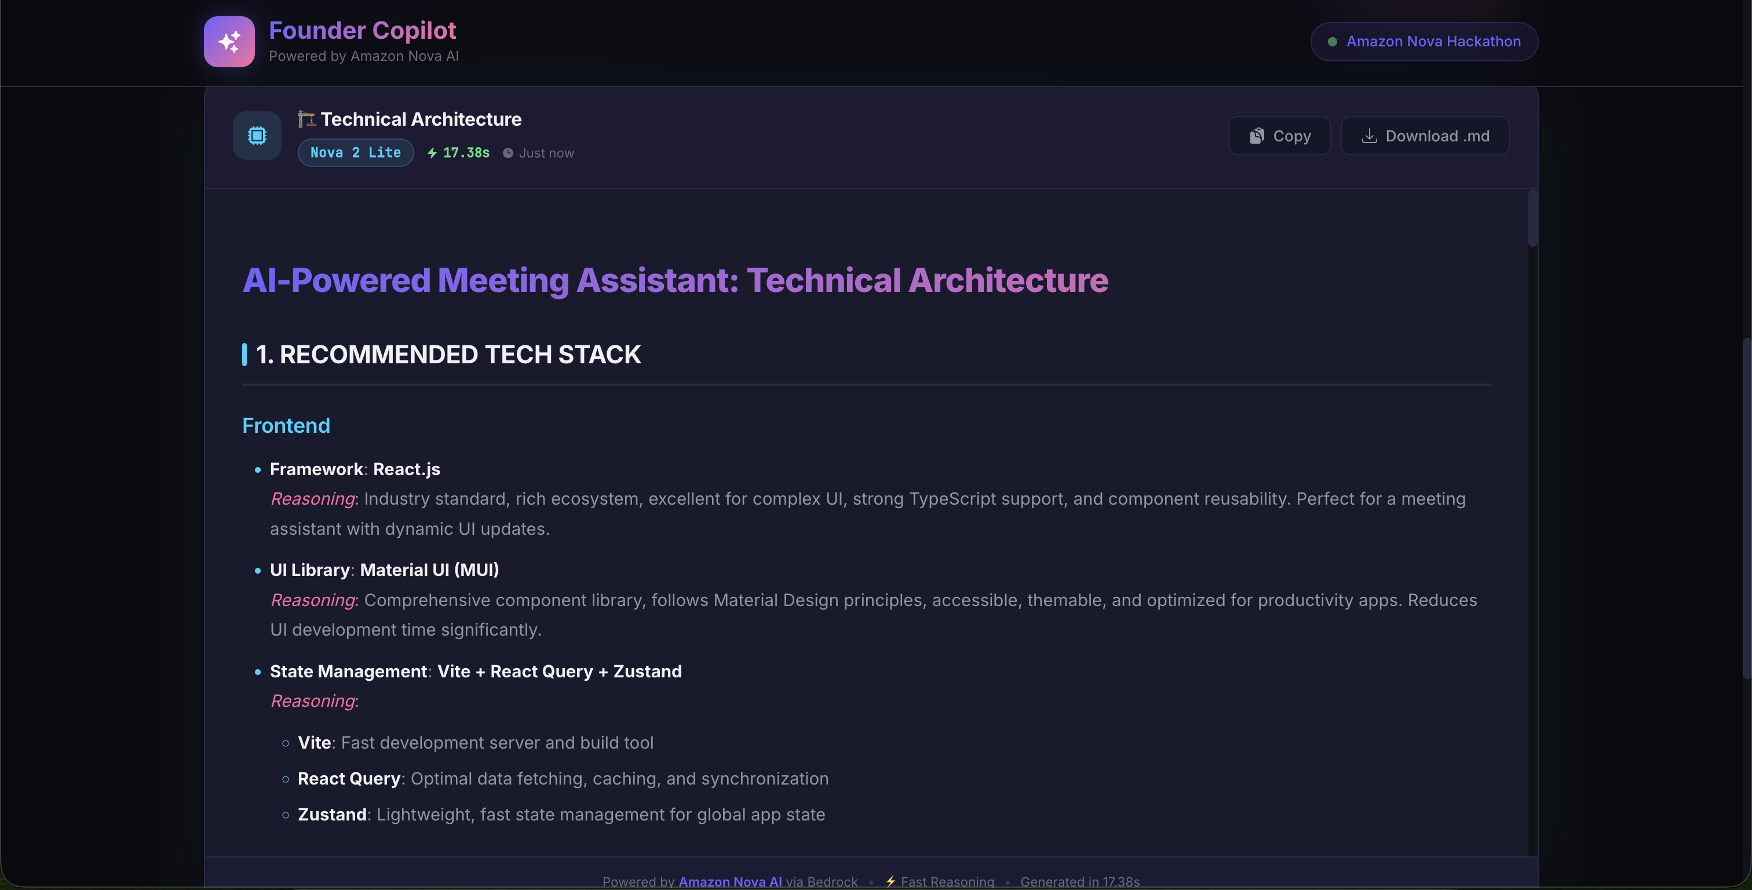Click the Recommended Tech Stack section heading
The width and height of the screenshot is (1752, 890).
tap(448, 355)
